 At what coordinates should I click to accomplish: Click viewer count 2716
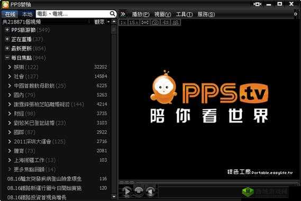coord(102,141)
